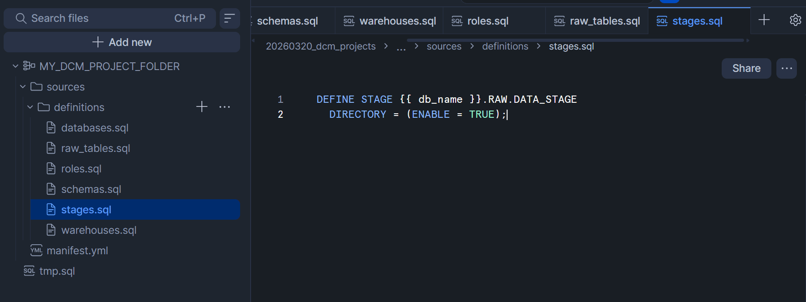The height and width of the screenshot is (302, 806).
Task: Open the more actions ellipsis next to Share
Action: click(786, 68)
